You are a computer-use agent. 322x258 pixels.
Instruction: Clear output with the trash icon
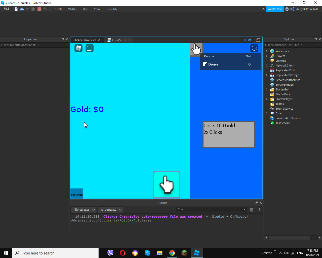pos(252,210)
